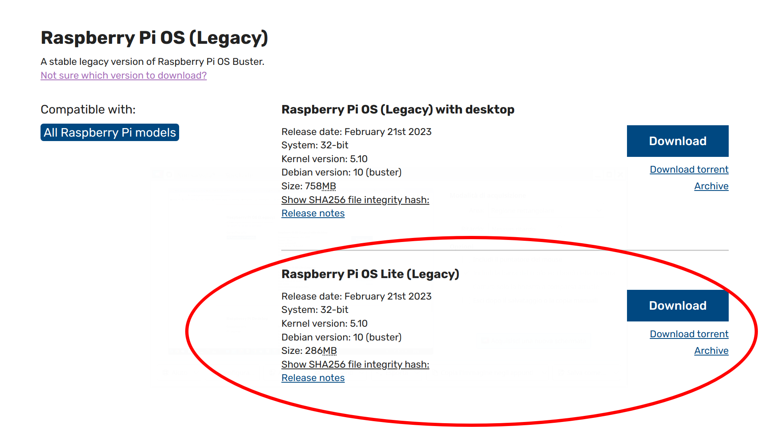This screenshot has width=766, height=439.
Task: Click the Kernel version line in Lite section
Action: click(324, 323)
